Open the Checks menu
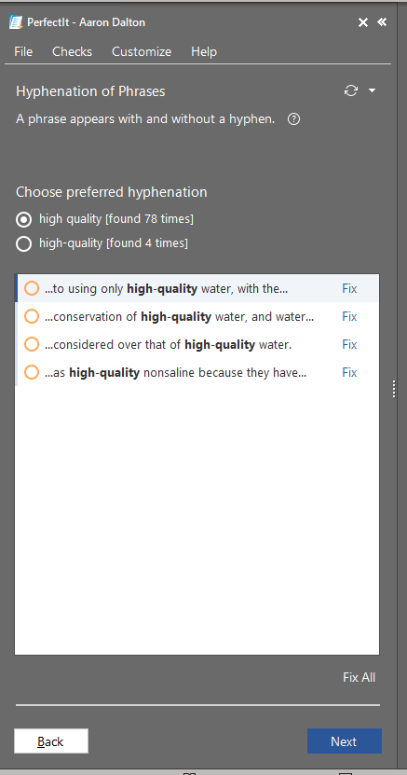The width and height of the screenshot is (407, 775). point(72,51)
